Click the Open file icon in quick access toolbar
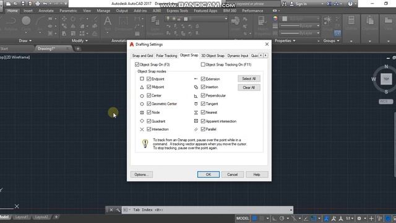Image resolution: width=396 pixels, height=223 pixels. (15, 4)
